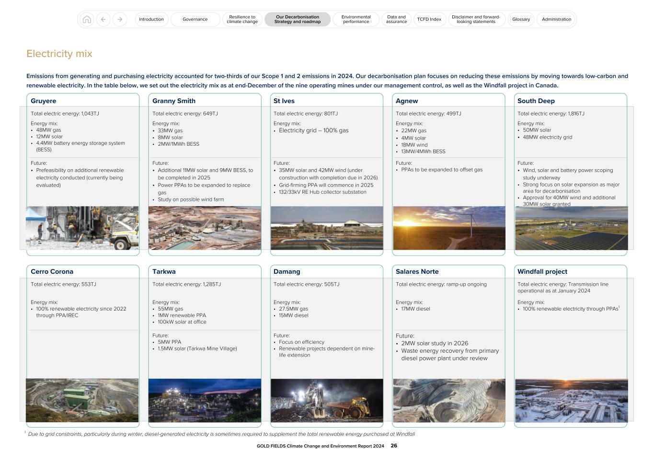The height and width of the screenshot is (464, 654).
Task: Click the Agnew wind turbine photo
Action: 448,229
